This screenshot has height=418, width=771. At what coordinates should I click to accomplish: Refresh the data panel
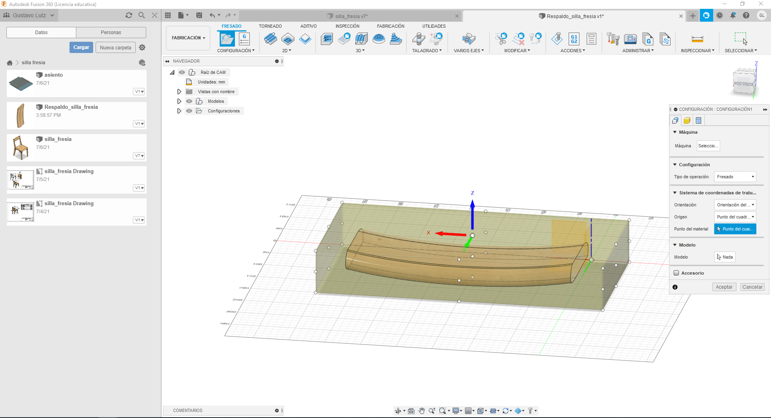click(x=129, y=15)
